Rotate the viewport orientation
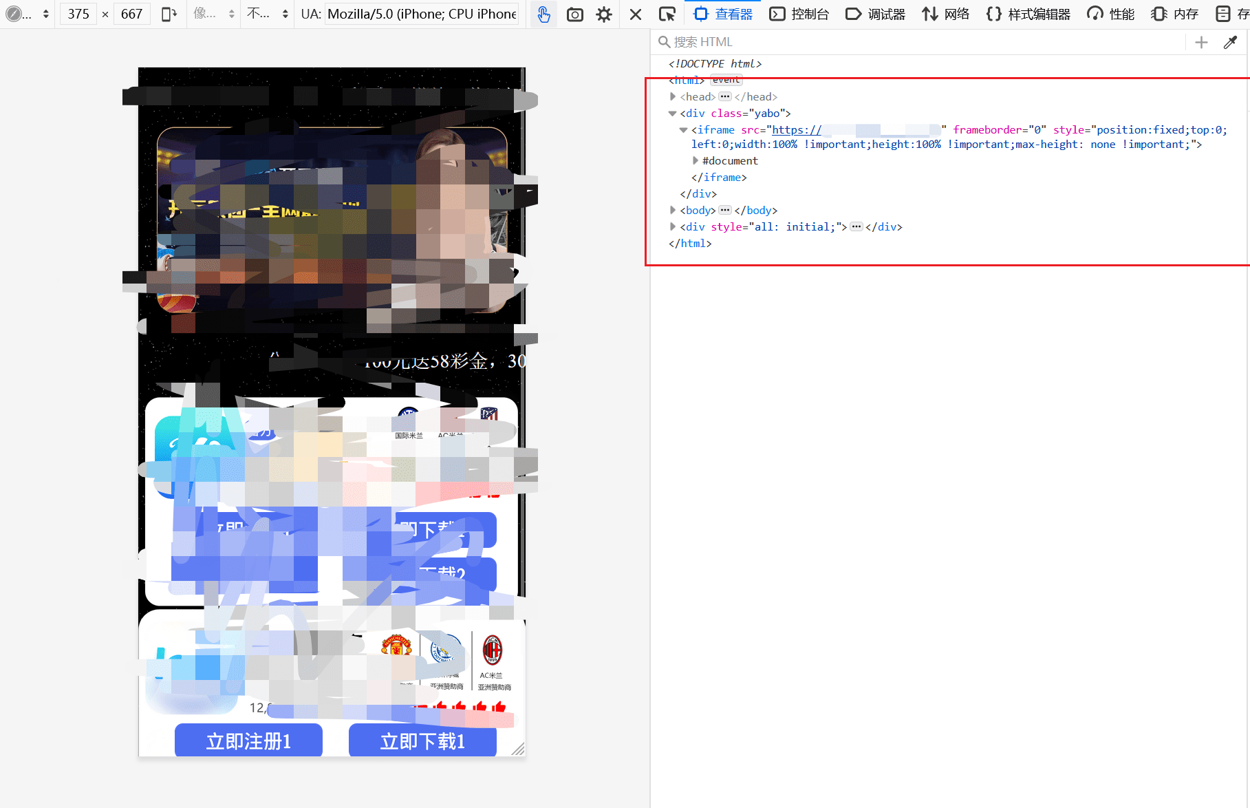The height and width of the screenshot is (808, 1250). (x=169, y=14)
